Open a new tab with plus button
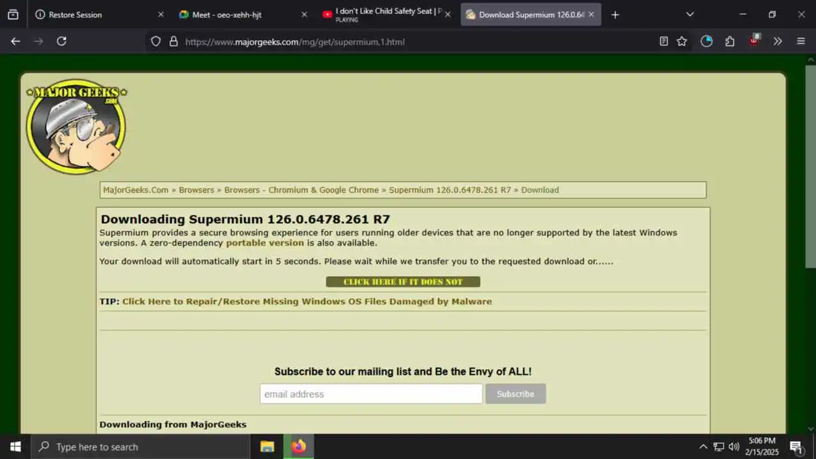 pyautogui.click(x=615, y=14)
